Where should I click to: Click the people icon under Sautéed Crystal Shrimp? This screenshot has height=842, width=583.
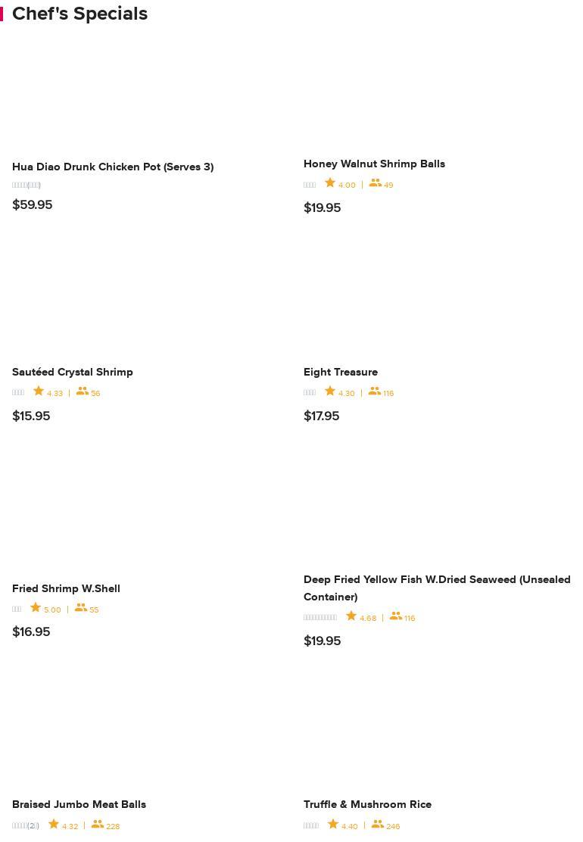click(x=83, y=391)
